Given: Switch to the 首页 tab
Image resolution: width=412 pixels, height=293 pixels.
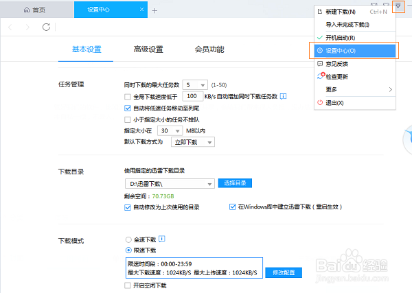Looking at the screenshot, I should tap(37, 10).
